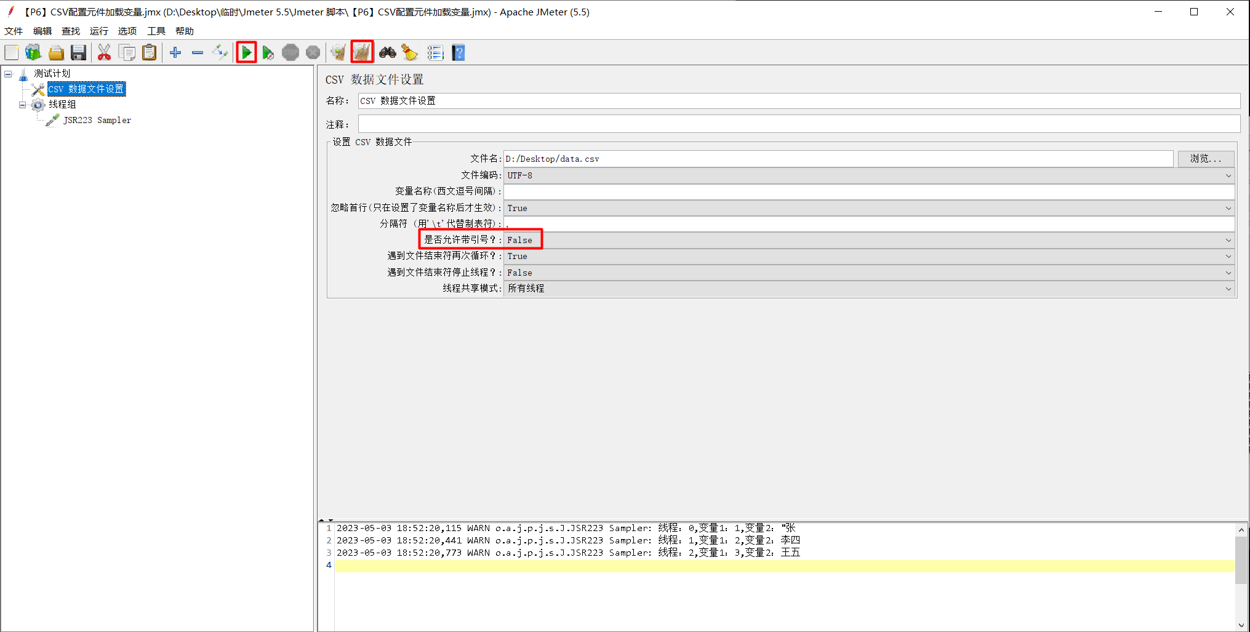The height and width of the screenshot is (632, 1250).
Task: Click log line 2 ending 李四
Action: 568,540
